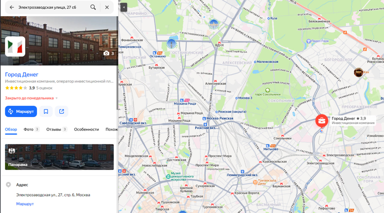The height and width of the screenshot is (213, 384).
Task: Clear the search with the X icon
Action: tap(107, 7)
